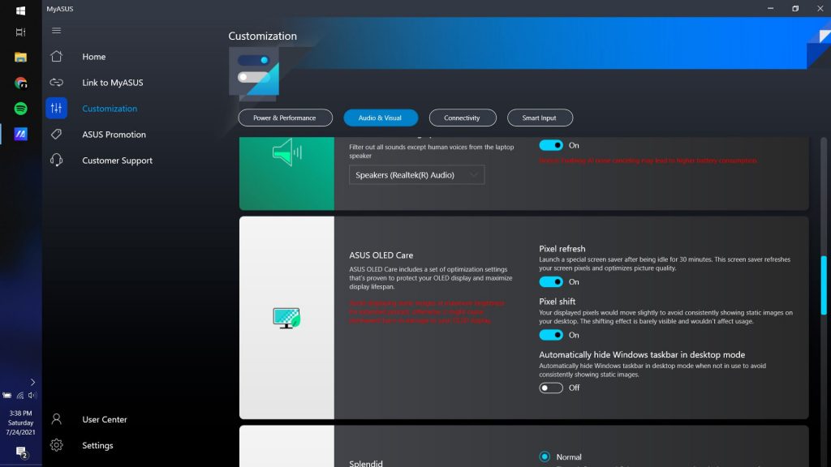Select the Normal Splendid radio button
831x467 pixels.
click(x=545, y=456)
